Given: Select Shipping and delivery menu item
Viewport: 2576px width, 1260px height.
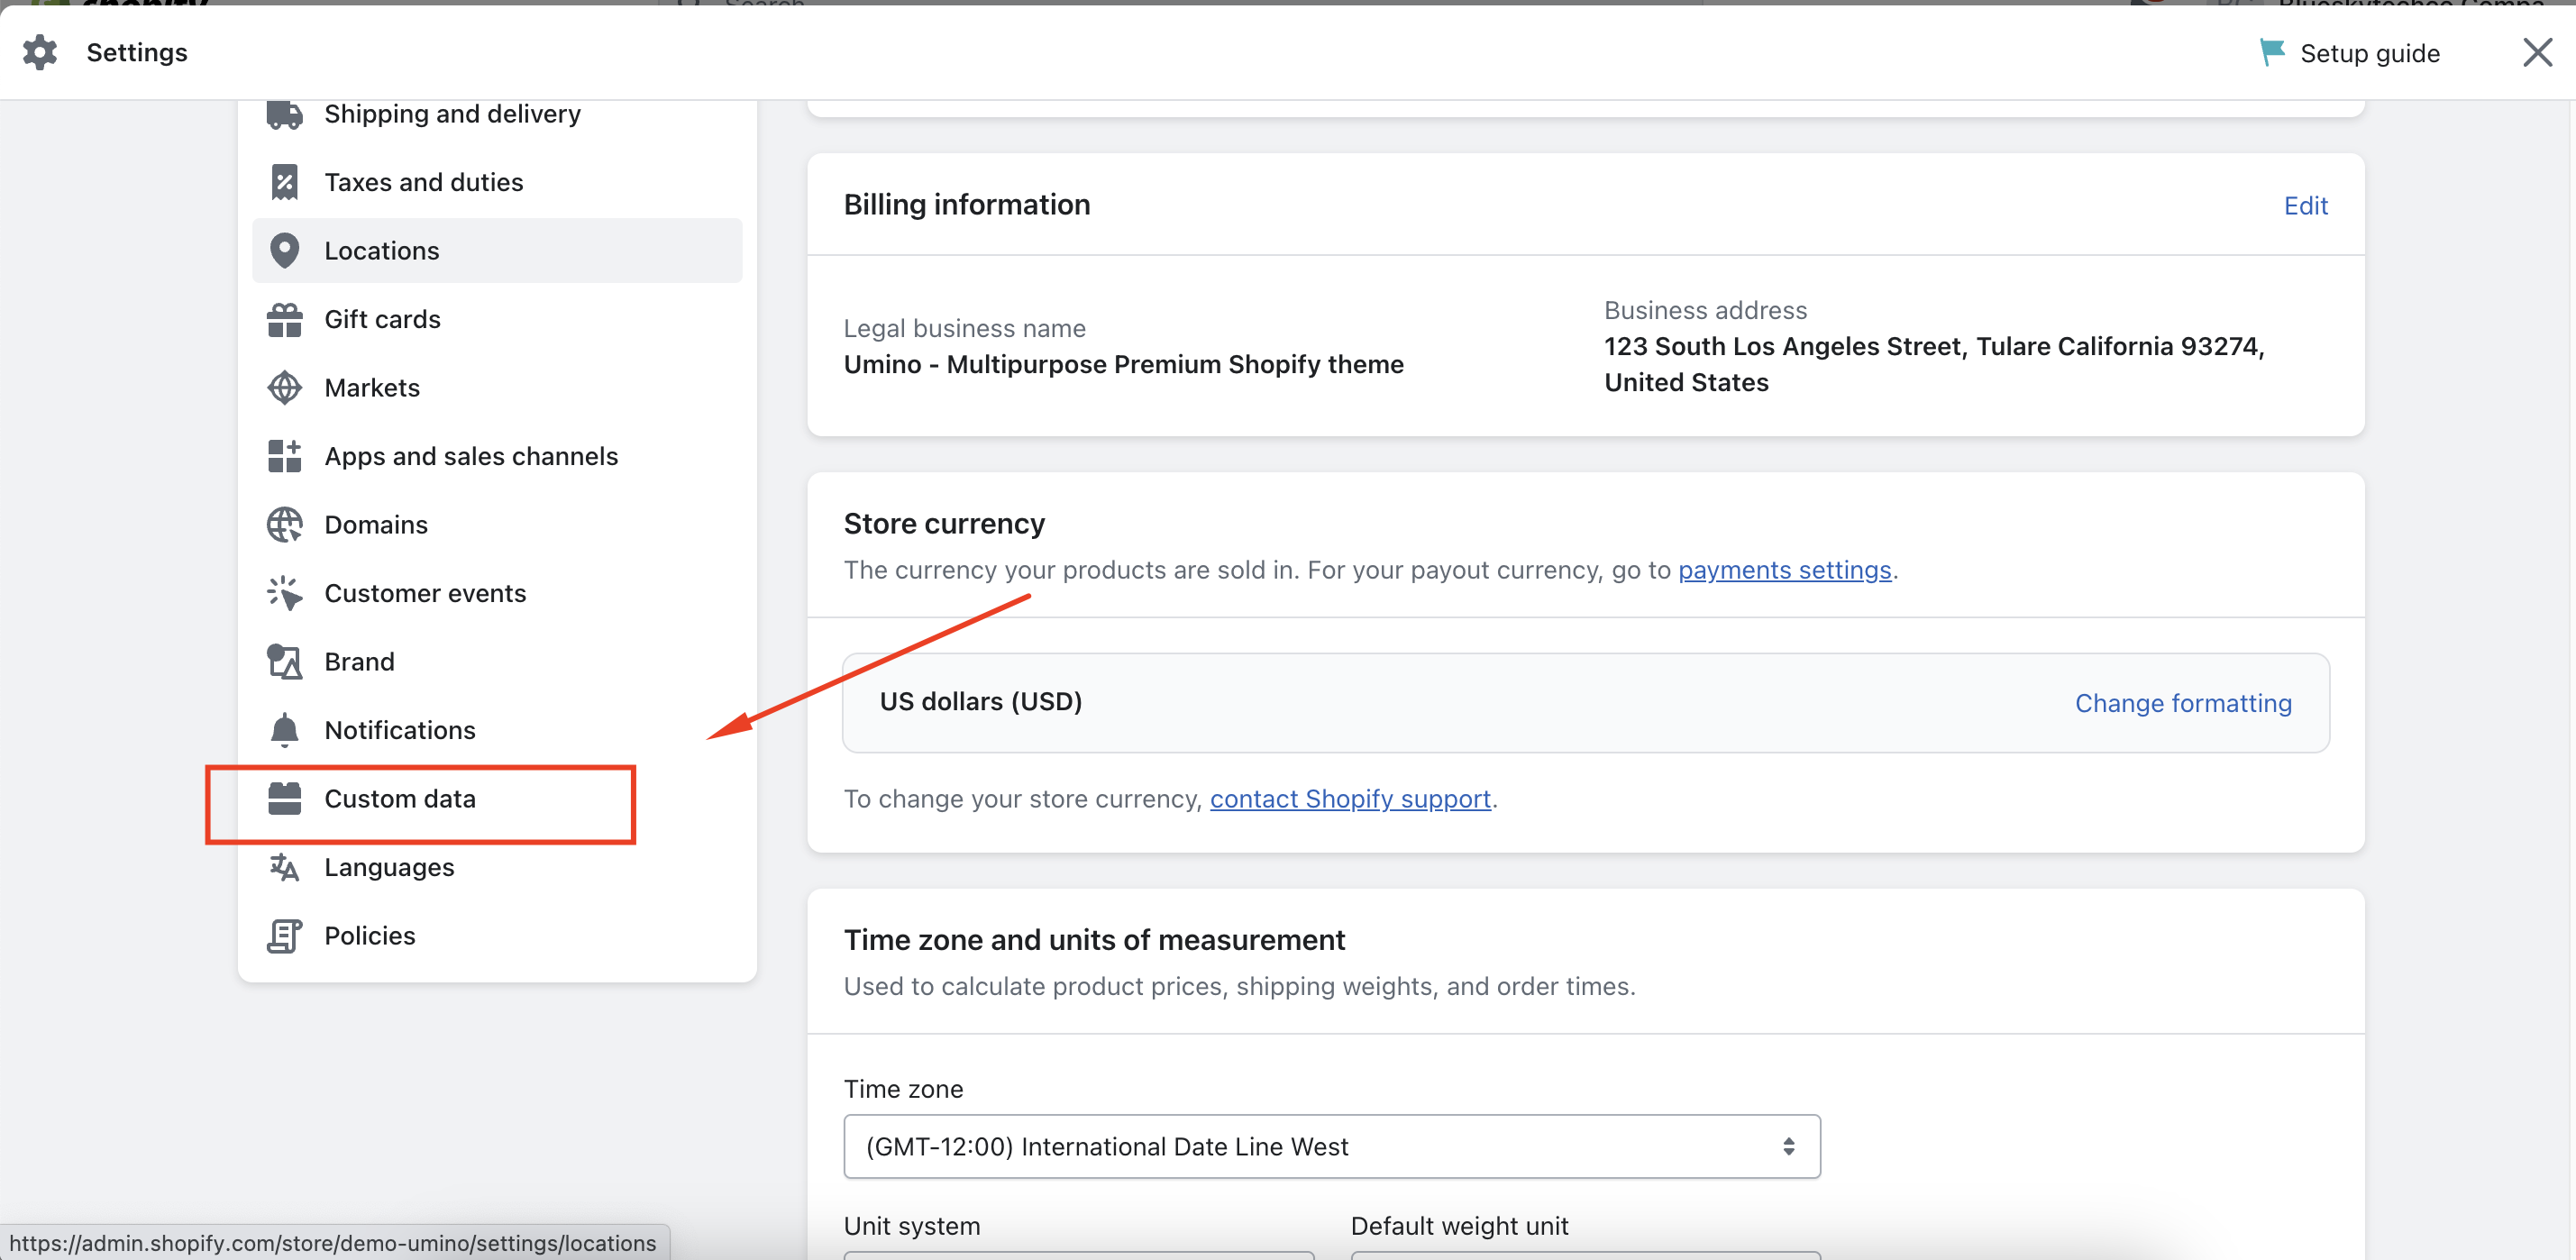Looking at the screenshot, I should [452, 114].
